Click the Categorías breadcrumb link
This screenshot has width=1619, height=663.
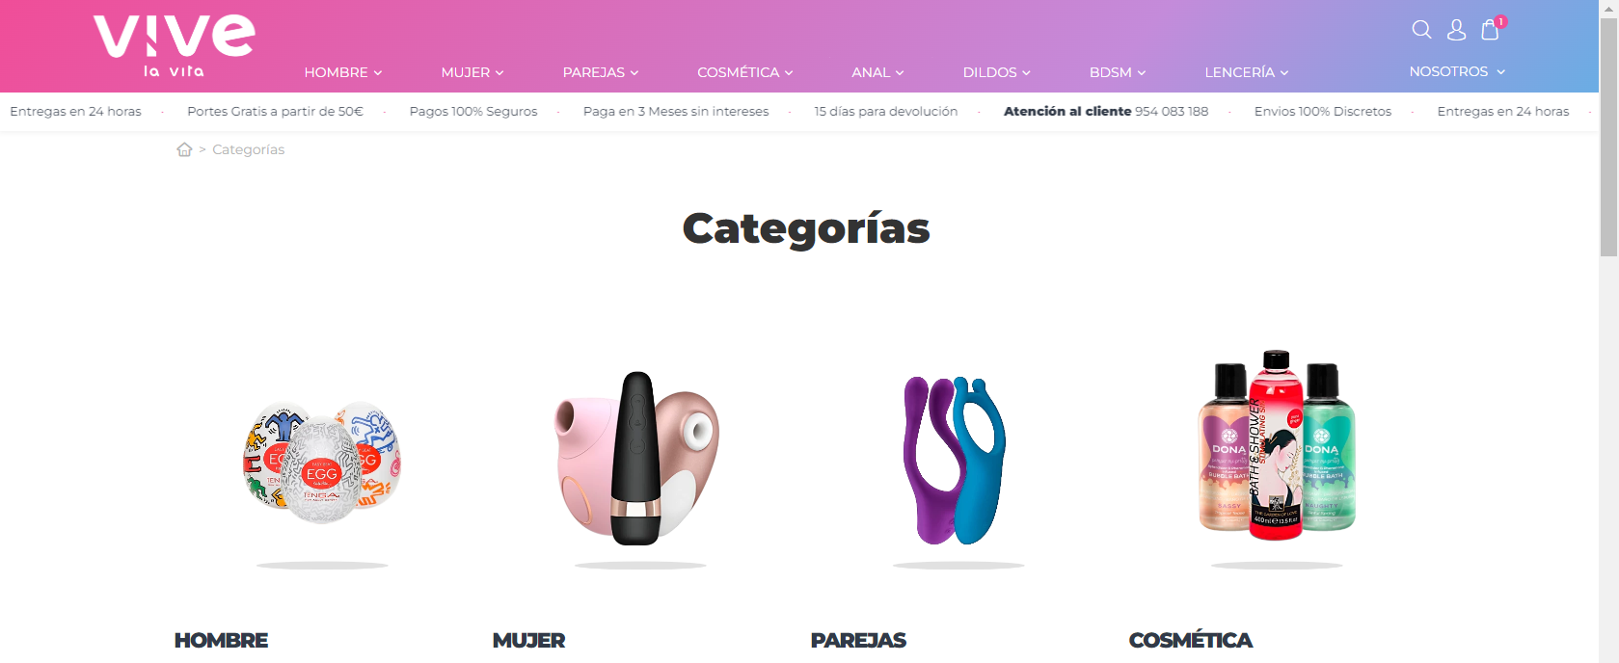248,149
